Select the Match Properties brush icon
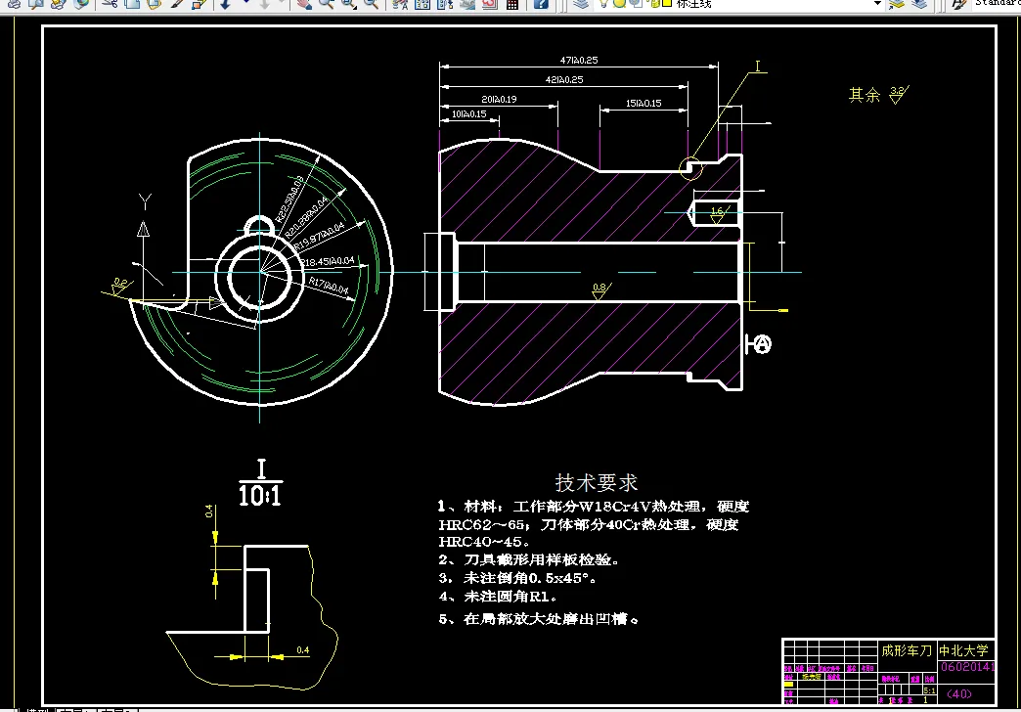 (177, 3)
